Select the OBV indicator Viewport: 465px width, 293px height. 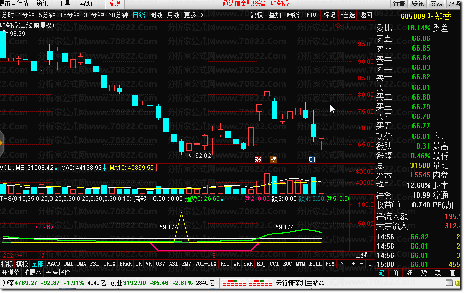(161, 264)
